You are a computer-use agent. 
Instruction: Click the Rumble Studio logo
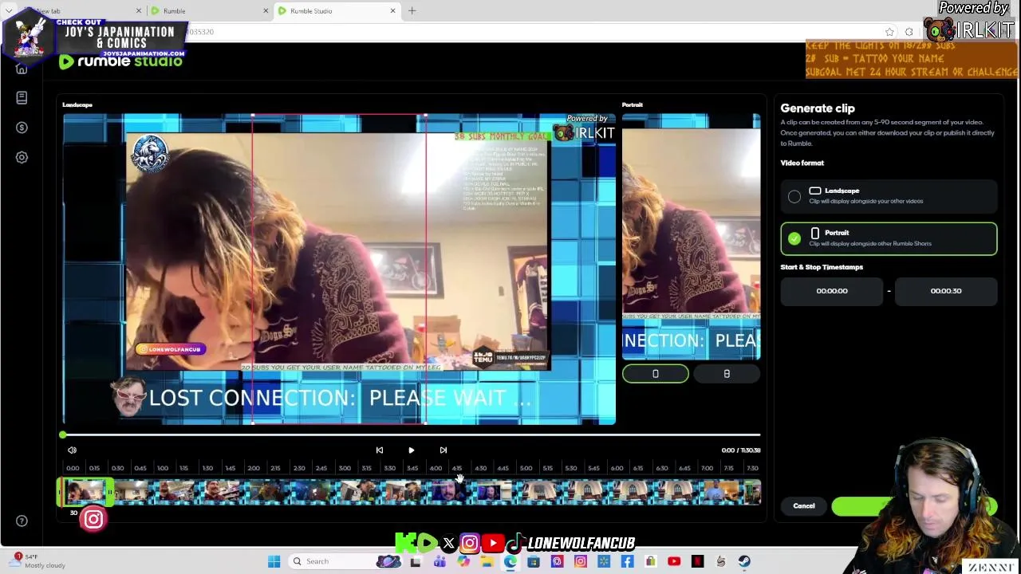(120, 61)
